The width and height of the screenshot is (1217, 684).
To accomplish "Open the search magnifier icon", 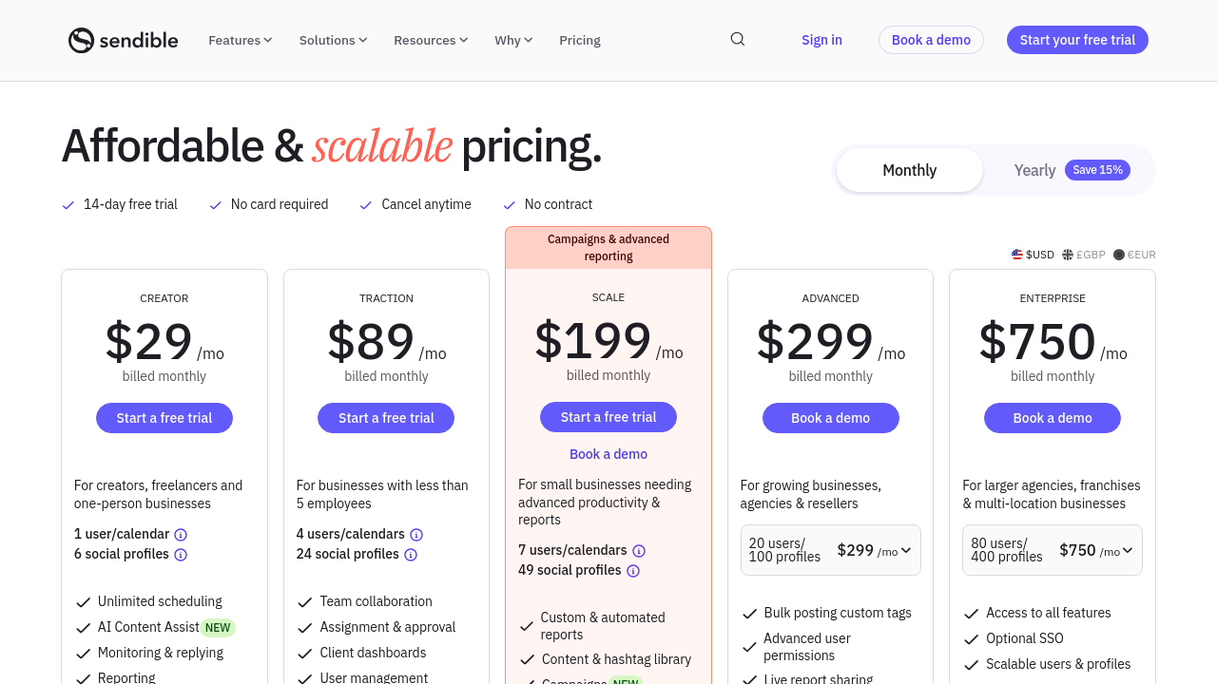I will (x=738, y=39).
